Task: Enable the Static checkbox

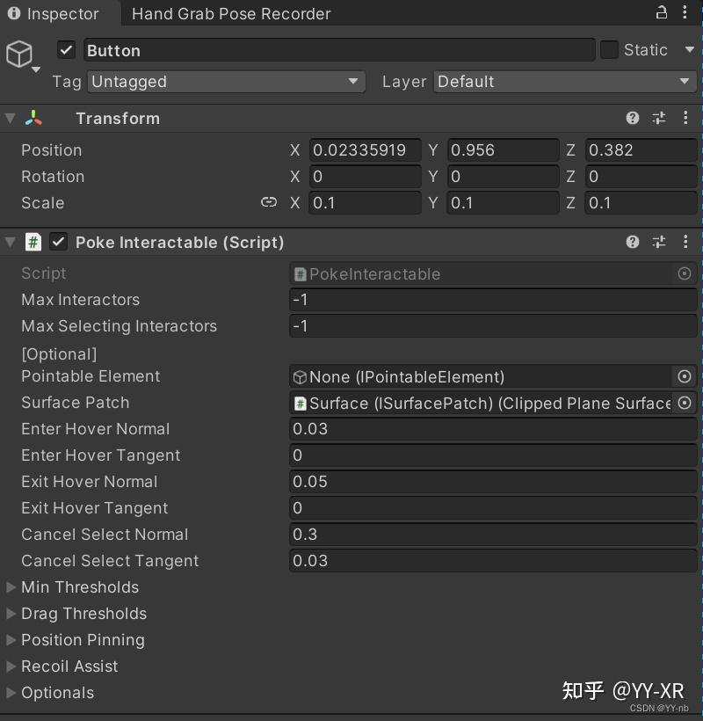Action: [609, 49]
